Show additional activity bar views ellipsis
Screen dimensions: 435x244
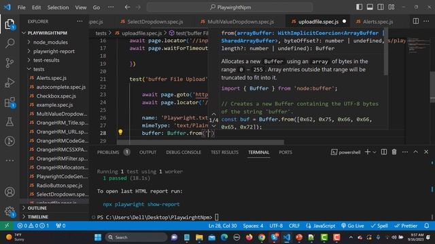coord(10,161)
